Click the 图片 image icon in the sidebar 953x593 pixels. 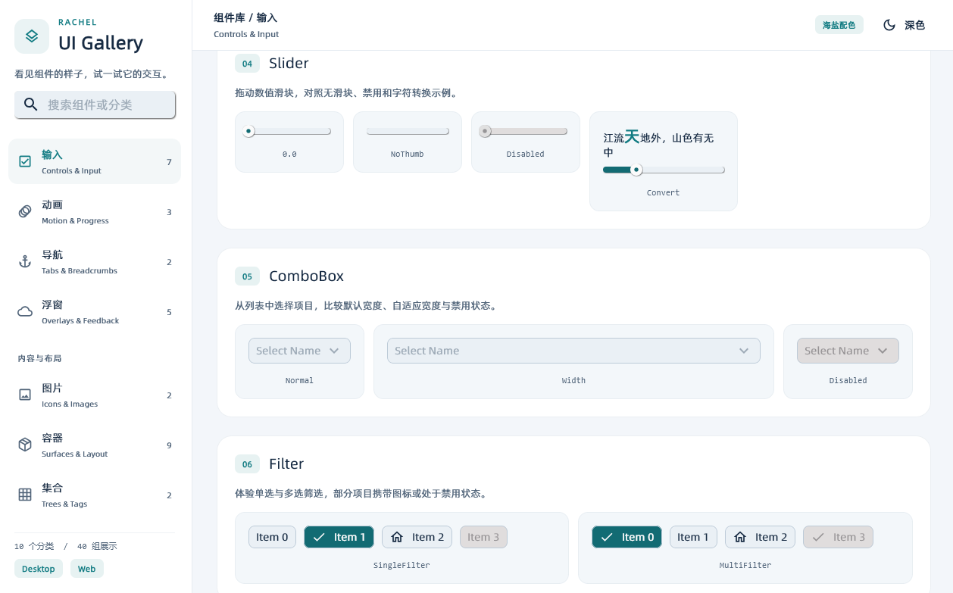[25, 395]
